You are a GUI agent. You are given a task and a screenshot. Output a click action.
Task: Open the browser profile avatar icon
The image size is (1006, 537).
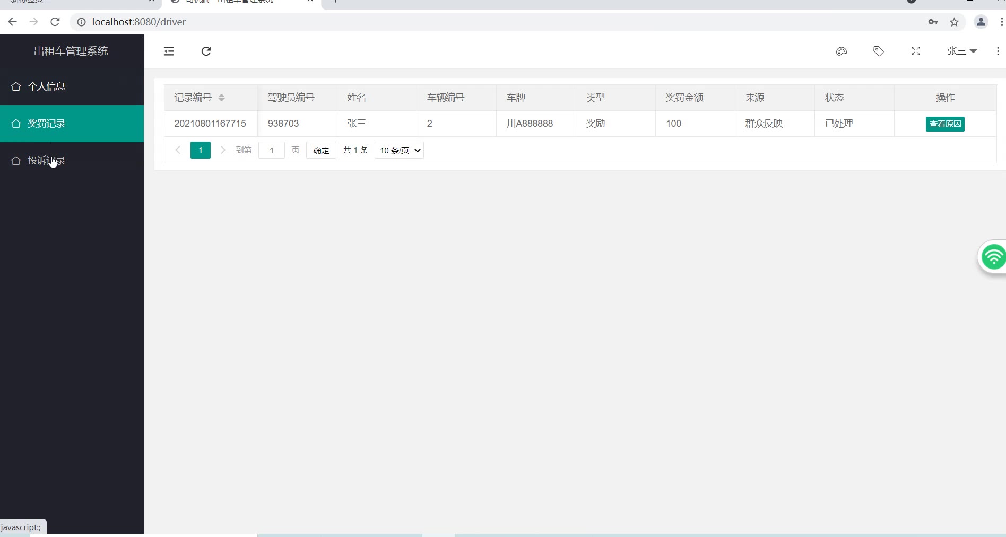(x=981, y=22)
